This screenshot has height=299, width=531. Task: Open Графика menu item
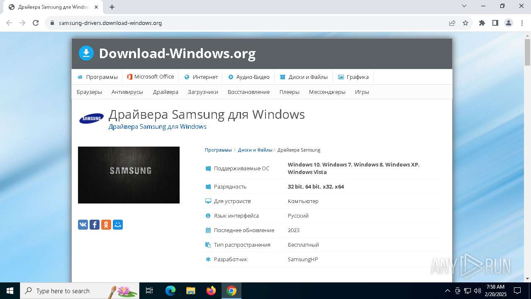[x=353, y=77]
